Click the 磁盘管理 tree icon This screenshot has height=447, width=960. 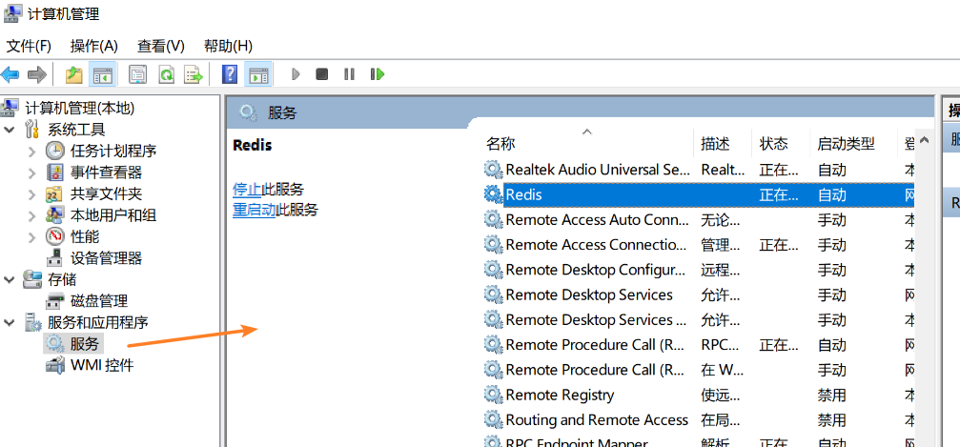(55, 301)
